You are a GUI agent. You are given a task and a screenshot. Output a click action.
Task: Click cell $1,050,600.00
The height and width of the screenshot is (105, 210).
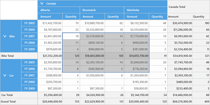coord(92,75)
